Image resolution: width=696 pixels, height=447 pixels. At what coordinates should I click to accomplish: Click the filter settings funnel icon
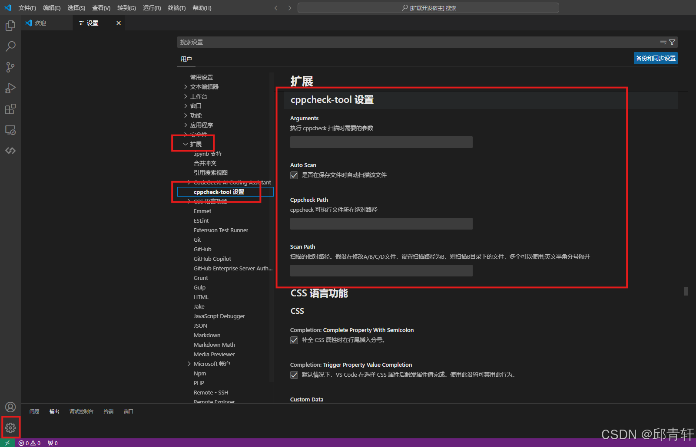[672, 42]
